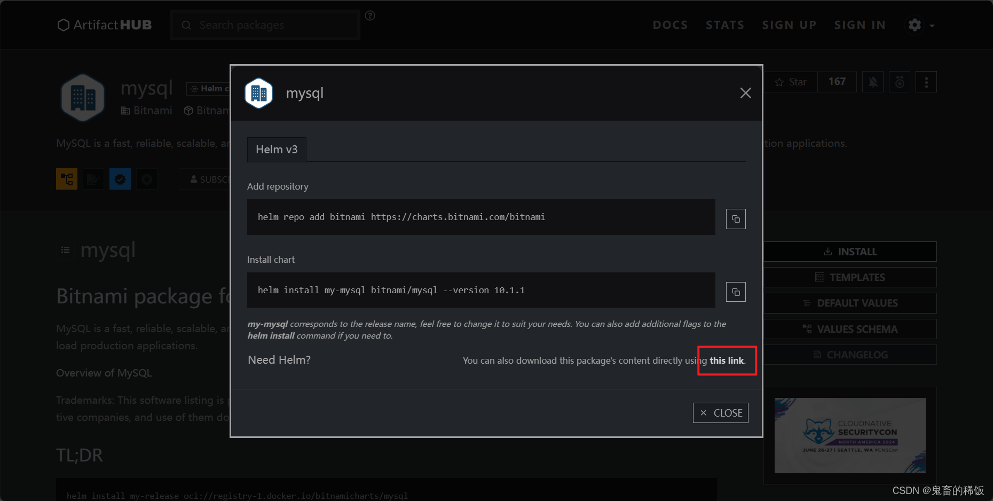Click the helm repo add command text
The height and width of the screenshot is (501, 993).
[401, 217]
